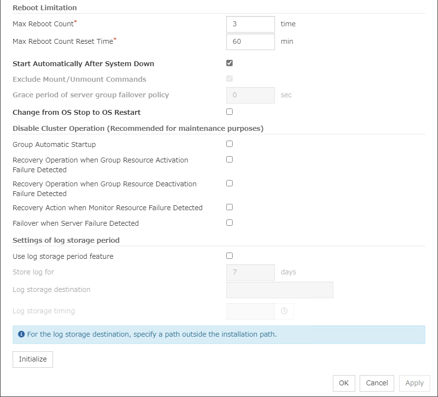The width and height of the screenshot is (438, 397).
Task: Tick the Group Automatic Startup checkbox
Action: (x=230, y=144)
